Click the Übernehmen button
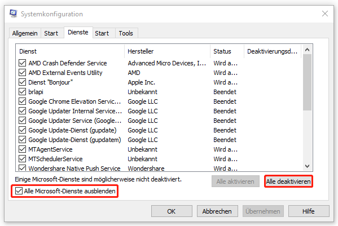Screen dimensions: 338x226 pyautogui.click(x=263, y=211)
